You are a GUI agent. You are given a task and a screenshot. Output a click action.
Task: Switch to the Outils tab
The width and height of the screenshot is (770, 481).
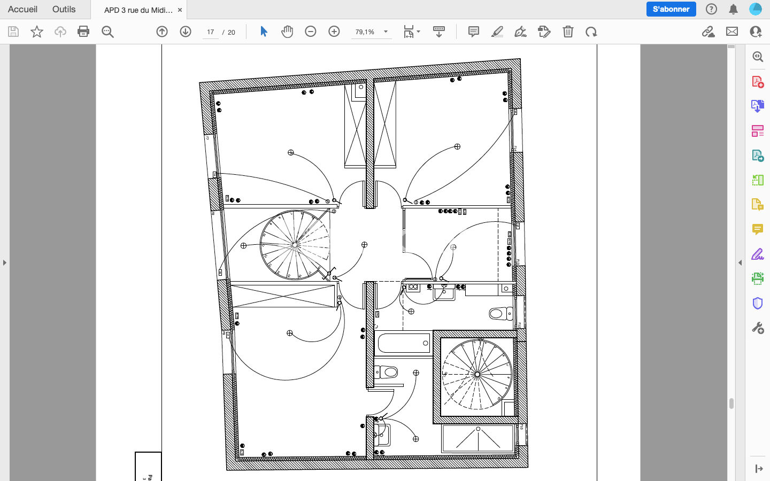64,9
